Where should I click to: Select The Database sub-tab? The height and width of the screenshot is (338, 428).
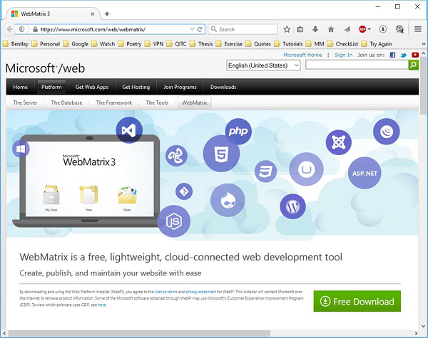point(66,102)
